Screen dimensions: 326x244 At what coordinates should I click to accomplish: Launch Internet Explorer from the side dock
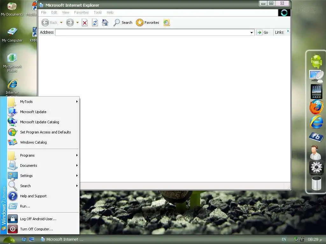point(316,122)
